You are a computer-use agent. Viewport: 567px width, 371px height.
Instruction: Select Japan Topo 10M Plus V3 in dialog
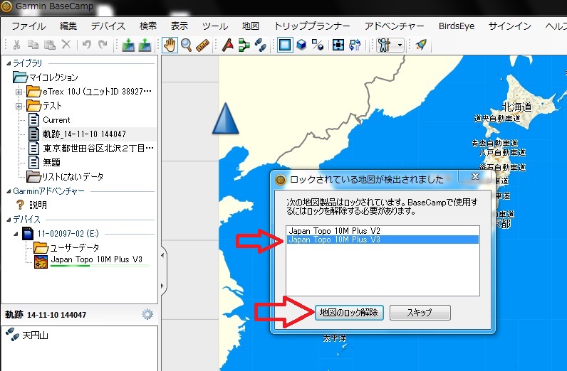[x=383, y=240]
